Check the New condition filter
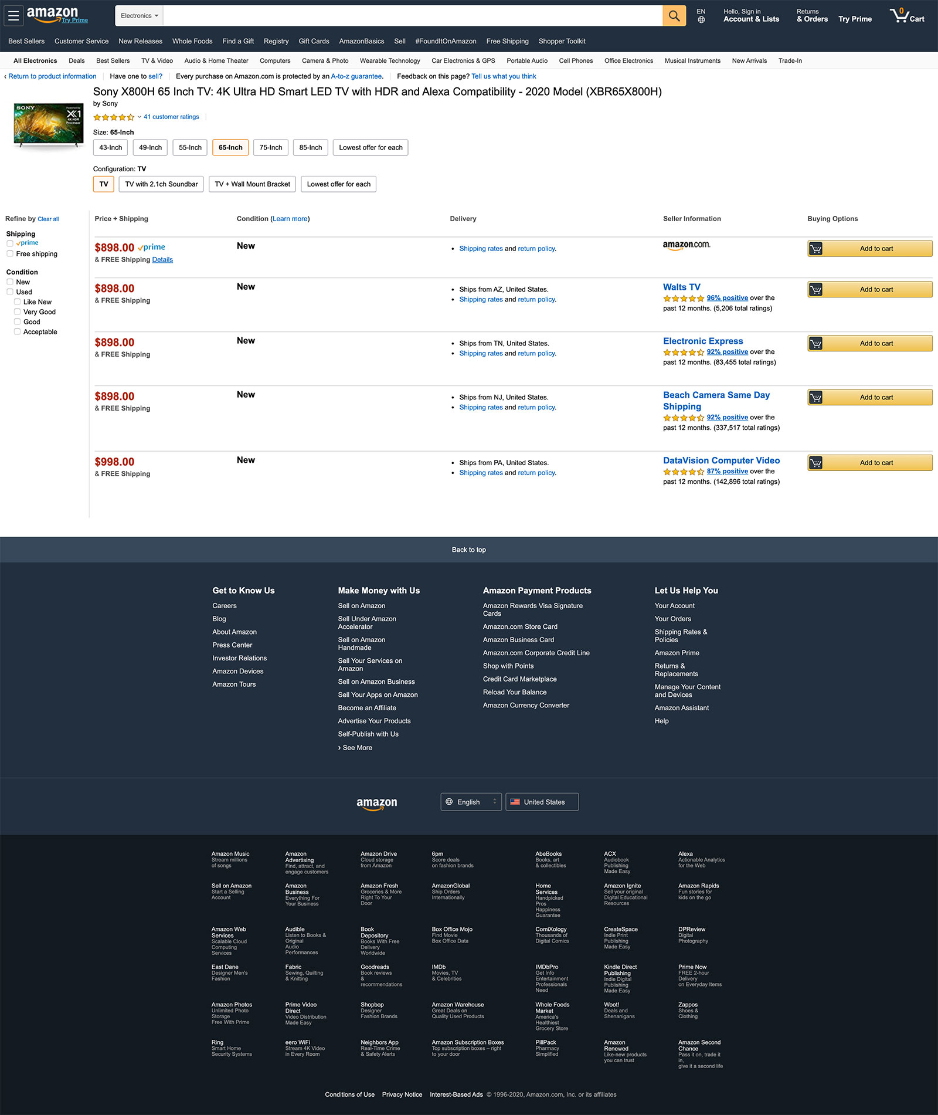938x1115 pixels. coord(10,282)
